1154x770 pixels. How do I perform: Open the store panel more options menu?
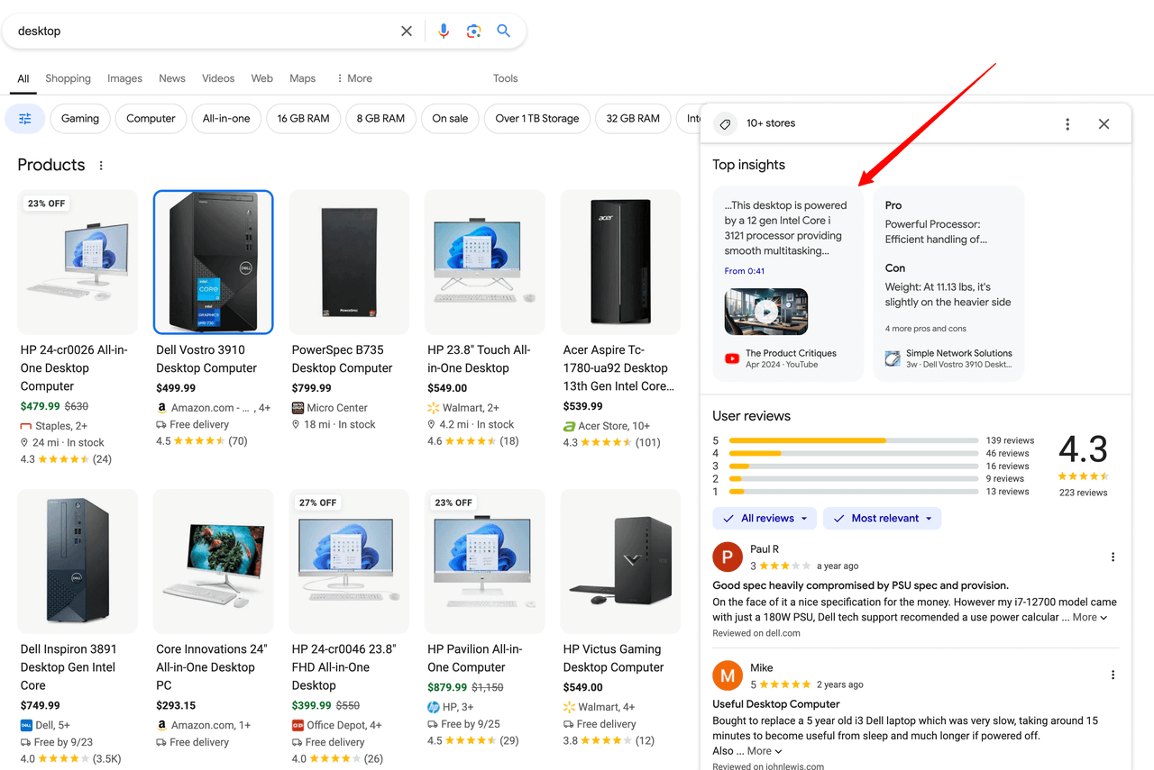[x=1067, y=124]
